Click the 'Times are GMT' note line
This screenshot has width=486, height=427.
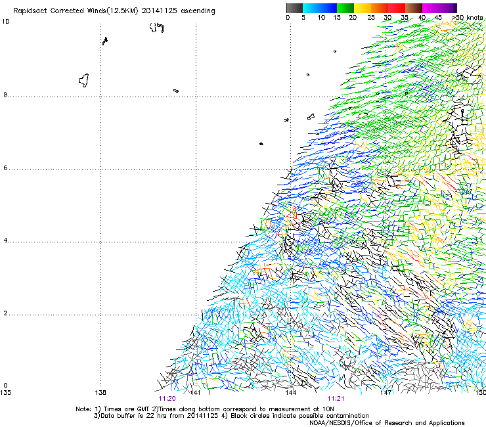[204, 409]
